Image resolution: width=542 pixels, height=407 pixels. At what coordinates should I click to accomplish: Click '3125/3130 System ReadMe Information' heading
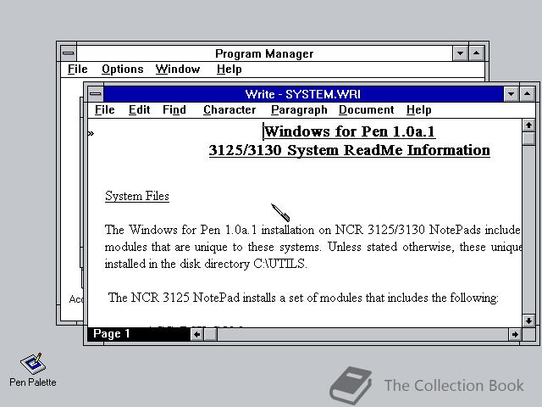coord(349,151)
